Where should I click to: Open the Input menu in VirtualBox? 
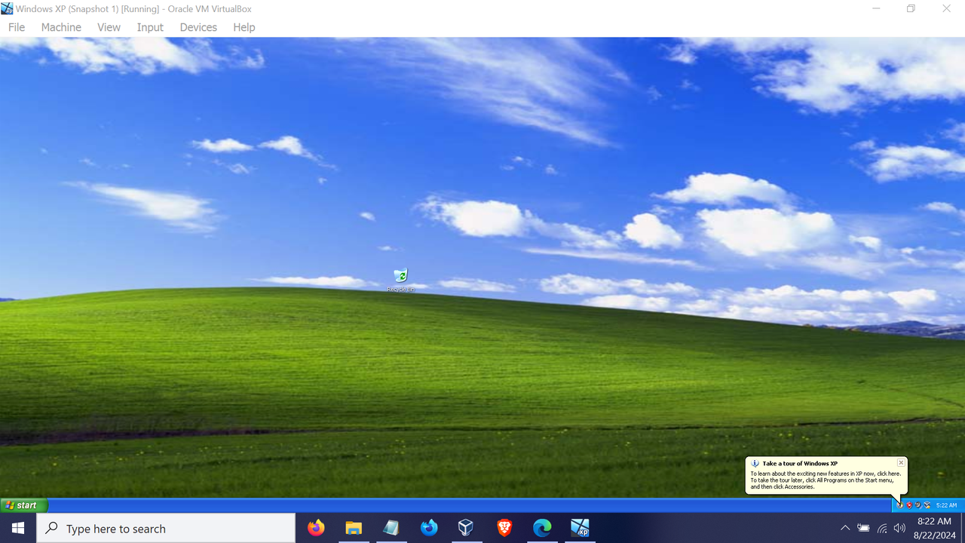click(149, 27)
